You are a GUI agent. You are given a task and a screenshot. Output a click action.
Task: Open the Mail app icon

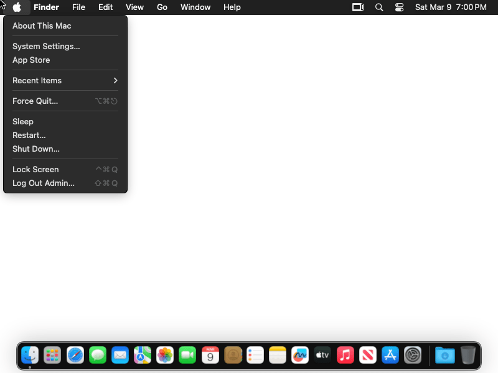click(120, 355)
